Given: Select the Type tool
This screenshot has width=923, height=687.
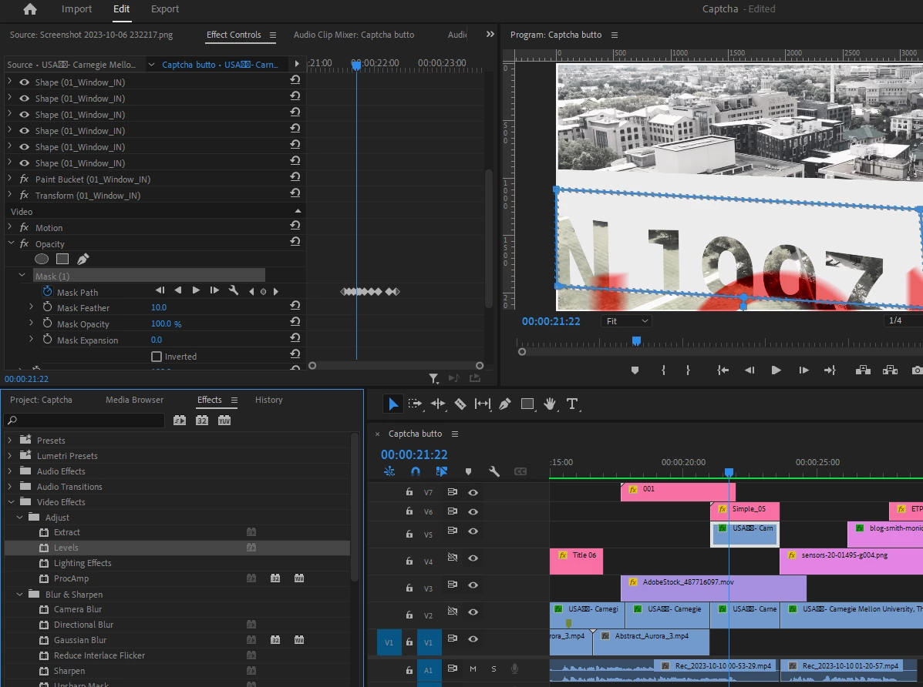Looking at the screenshot, I should tap(571, 404).
